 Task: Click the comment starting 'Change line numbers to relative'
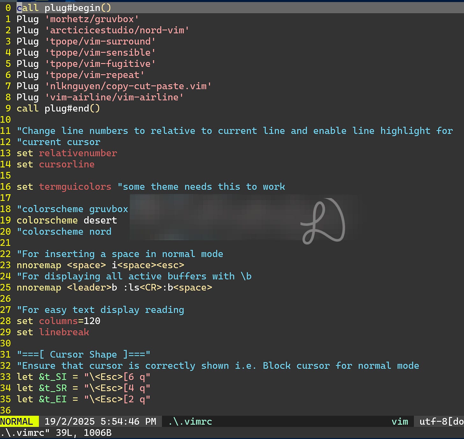235,131
